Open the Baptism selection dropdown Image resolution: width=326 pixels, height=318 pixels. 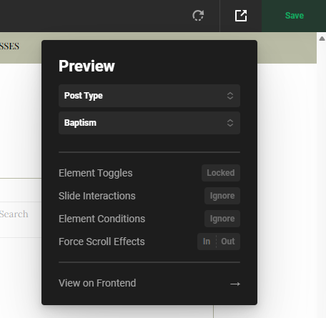[149, 123]
